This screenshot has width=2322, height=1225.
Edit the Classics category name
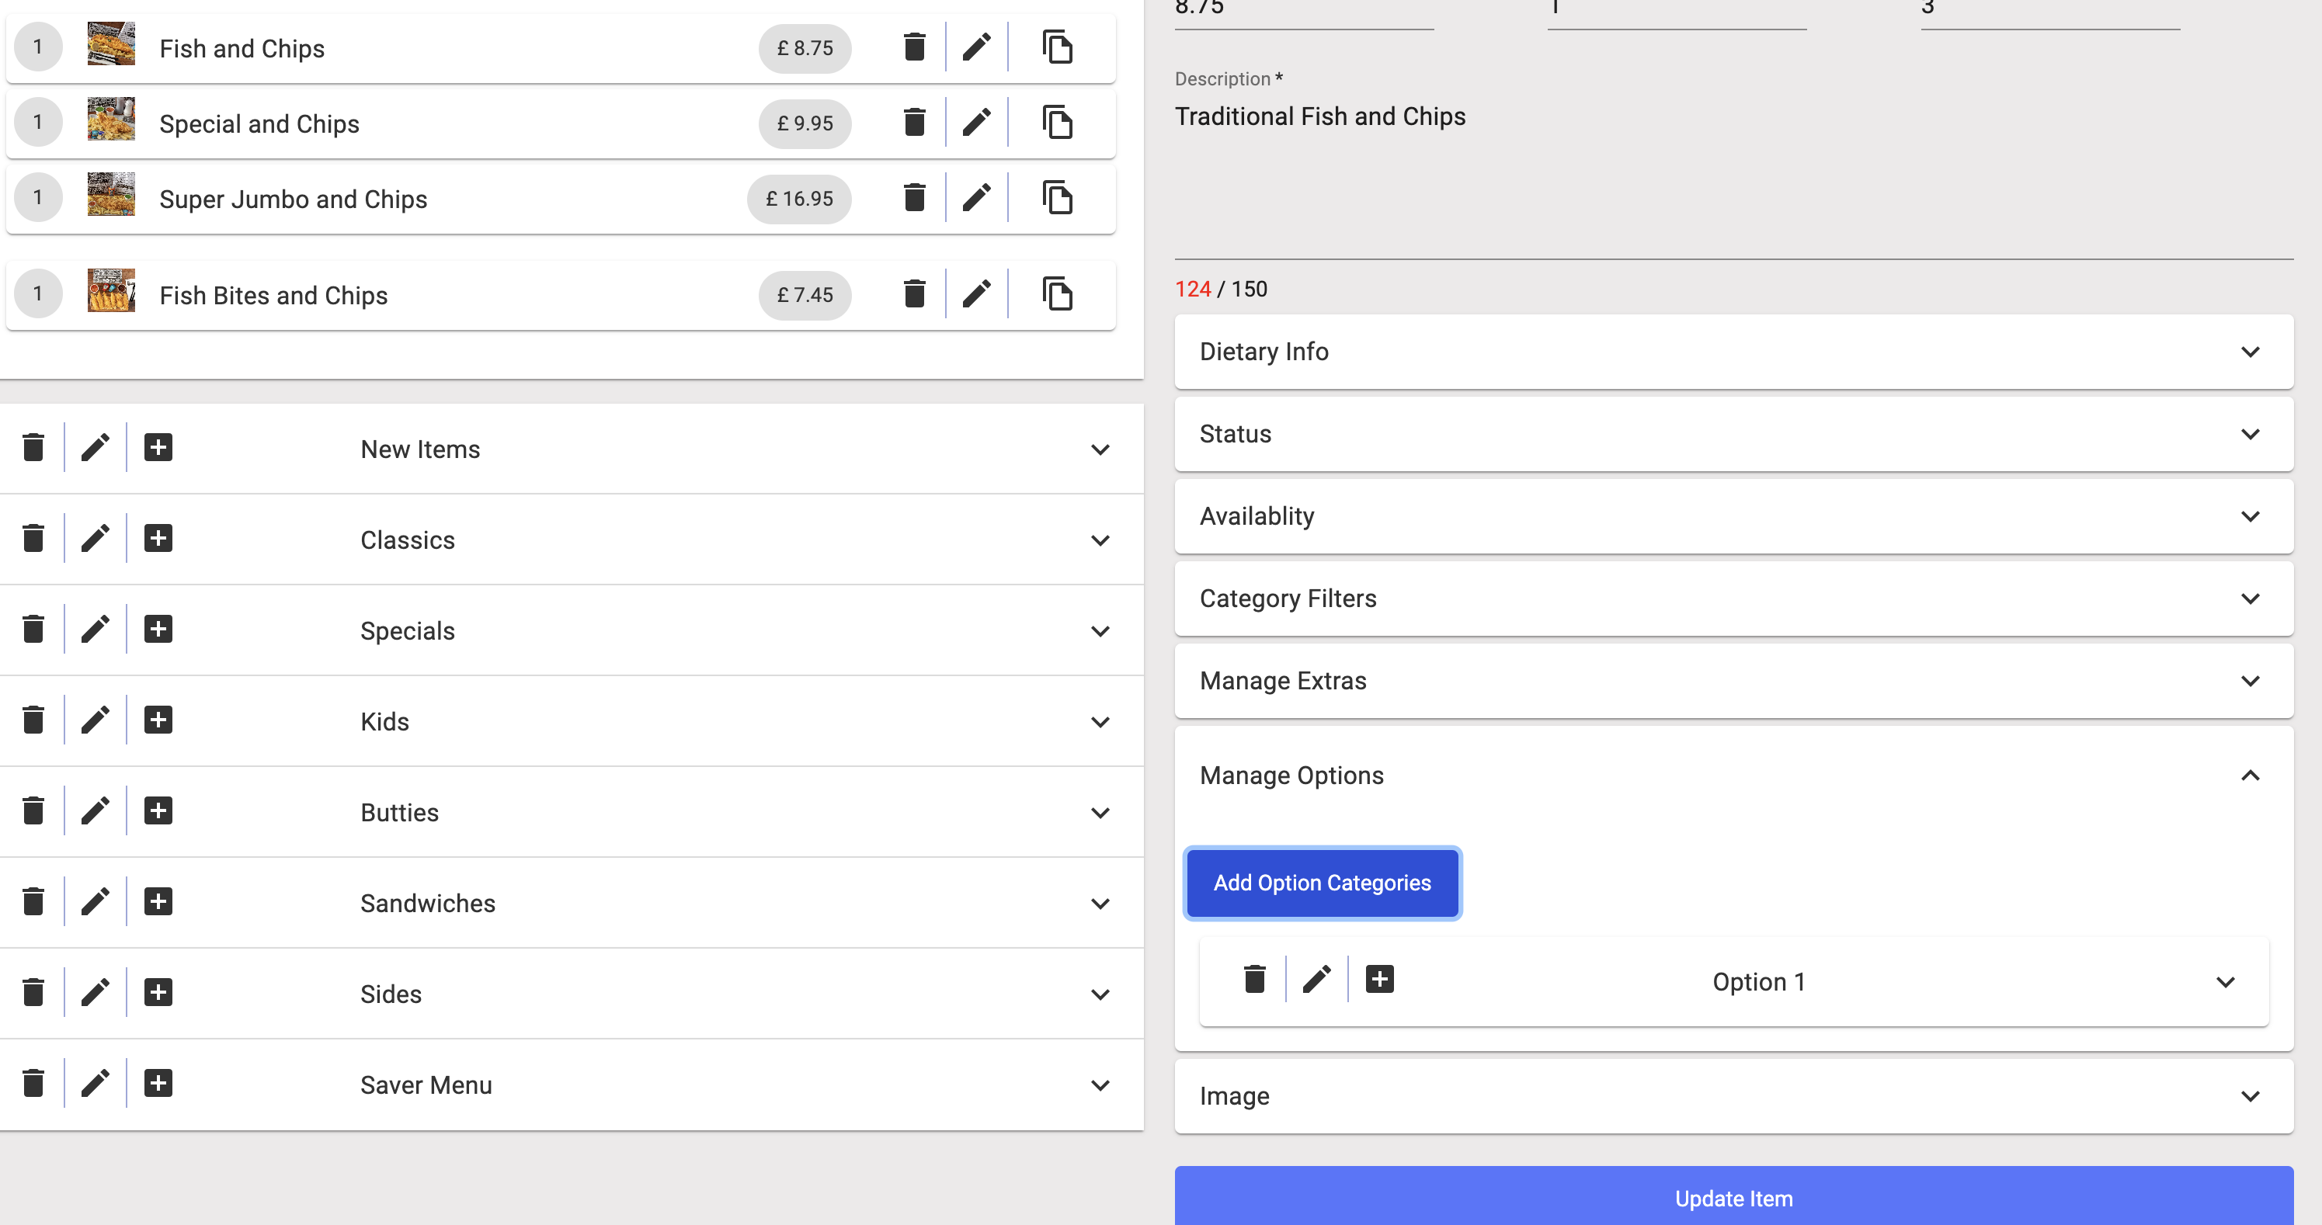[96, 539]
